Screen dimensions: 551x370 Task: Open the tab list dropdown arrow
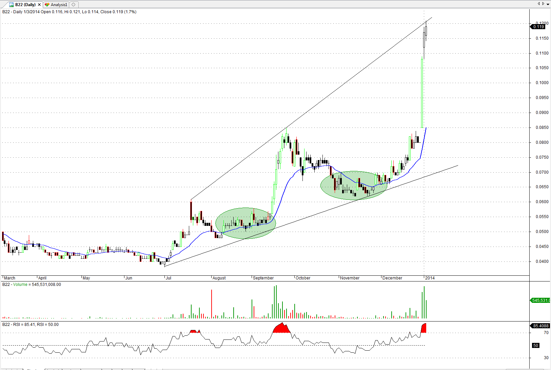[x=548, y=4]
